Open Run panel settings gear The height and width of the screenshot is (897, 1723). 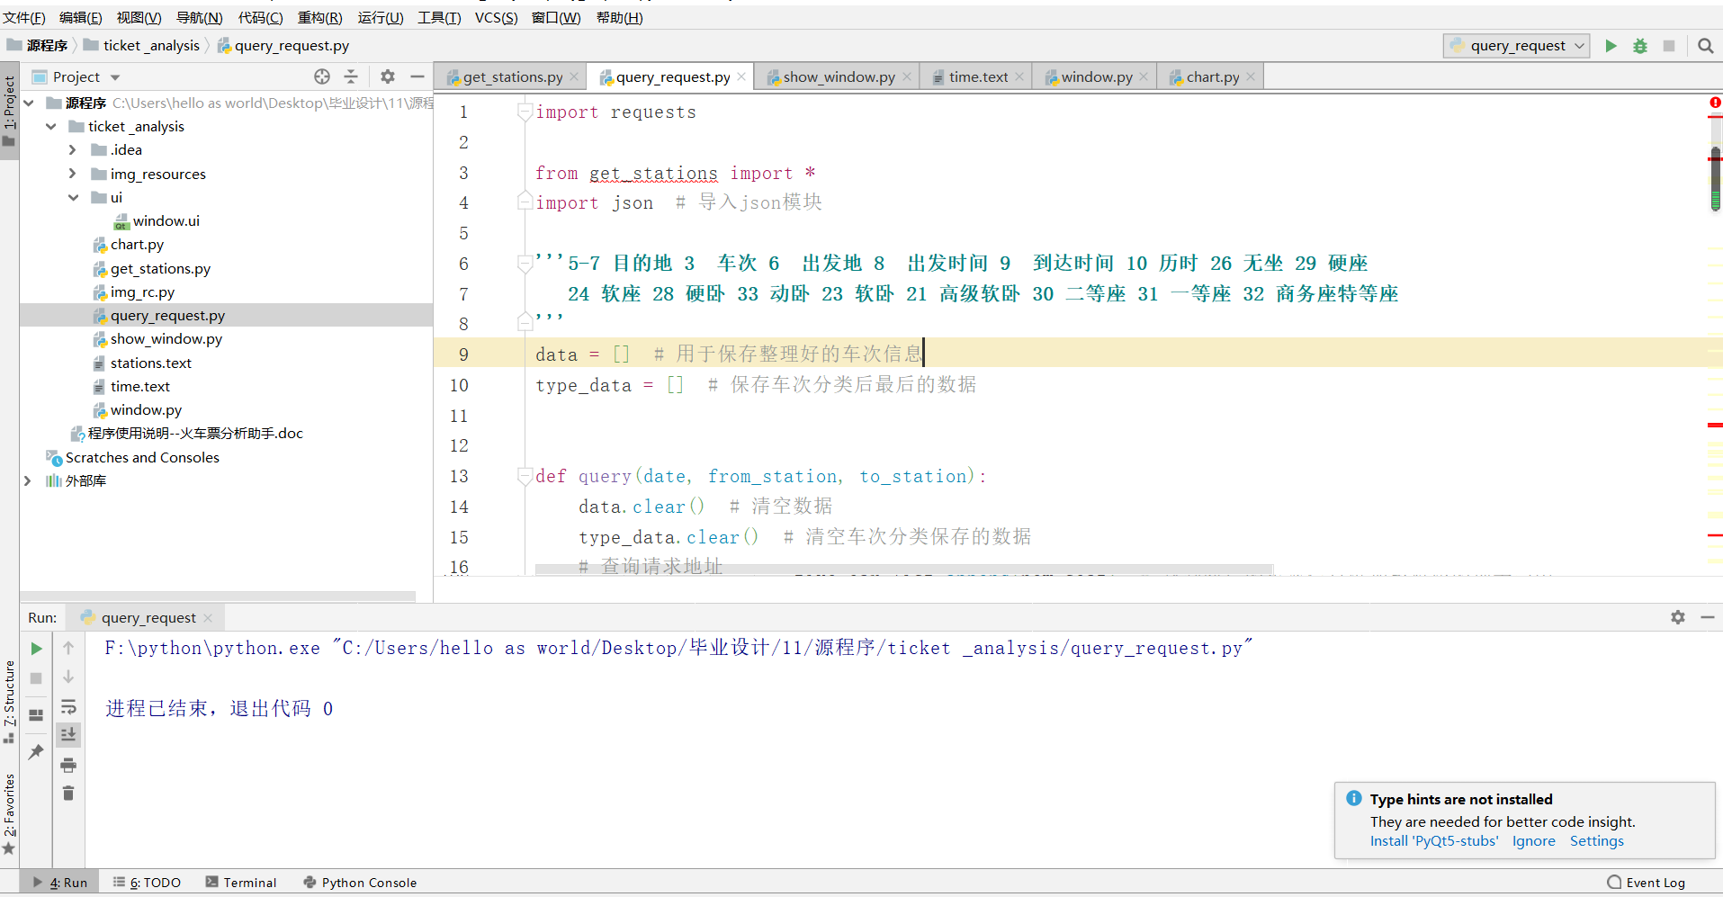(x=1678, y=617)
